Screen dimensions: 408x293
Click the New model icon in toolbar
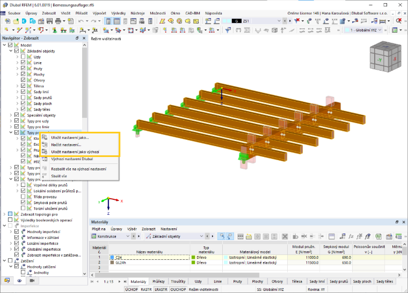tap(8, 21)
